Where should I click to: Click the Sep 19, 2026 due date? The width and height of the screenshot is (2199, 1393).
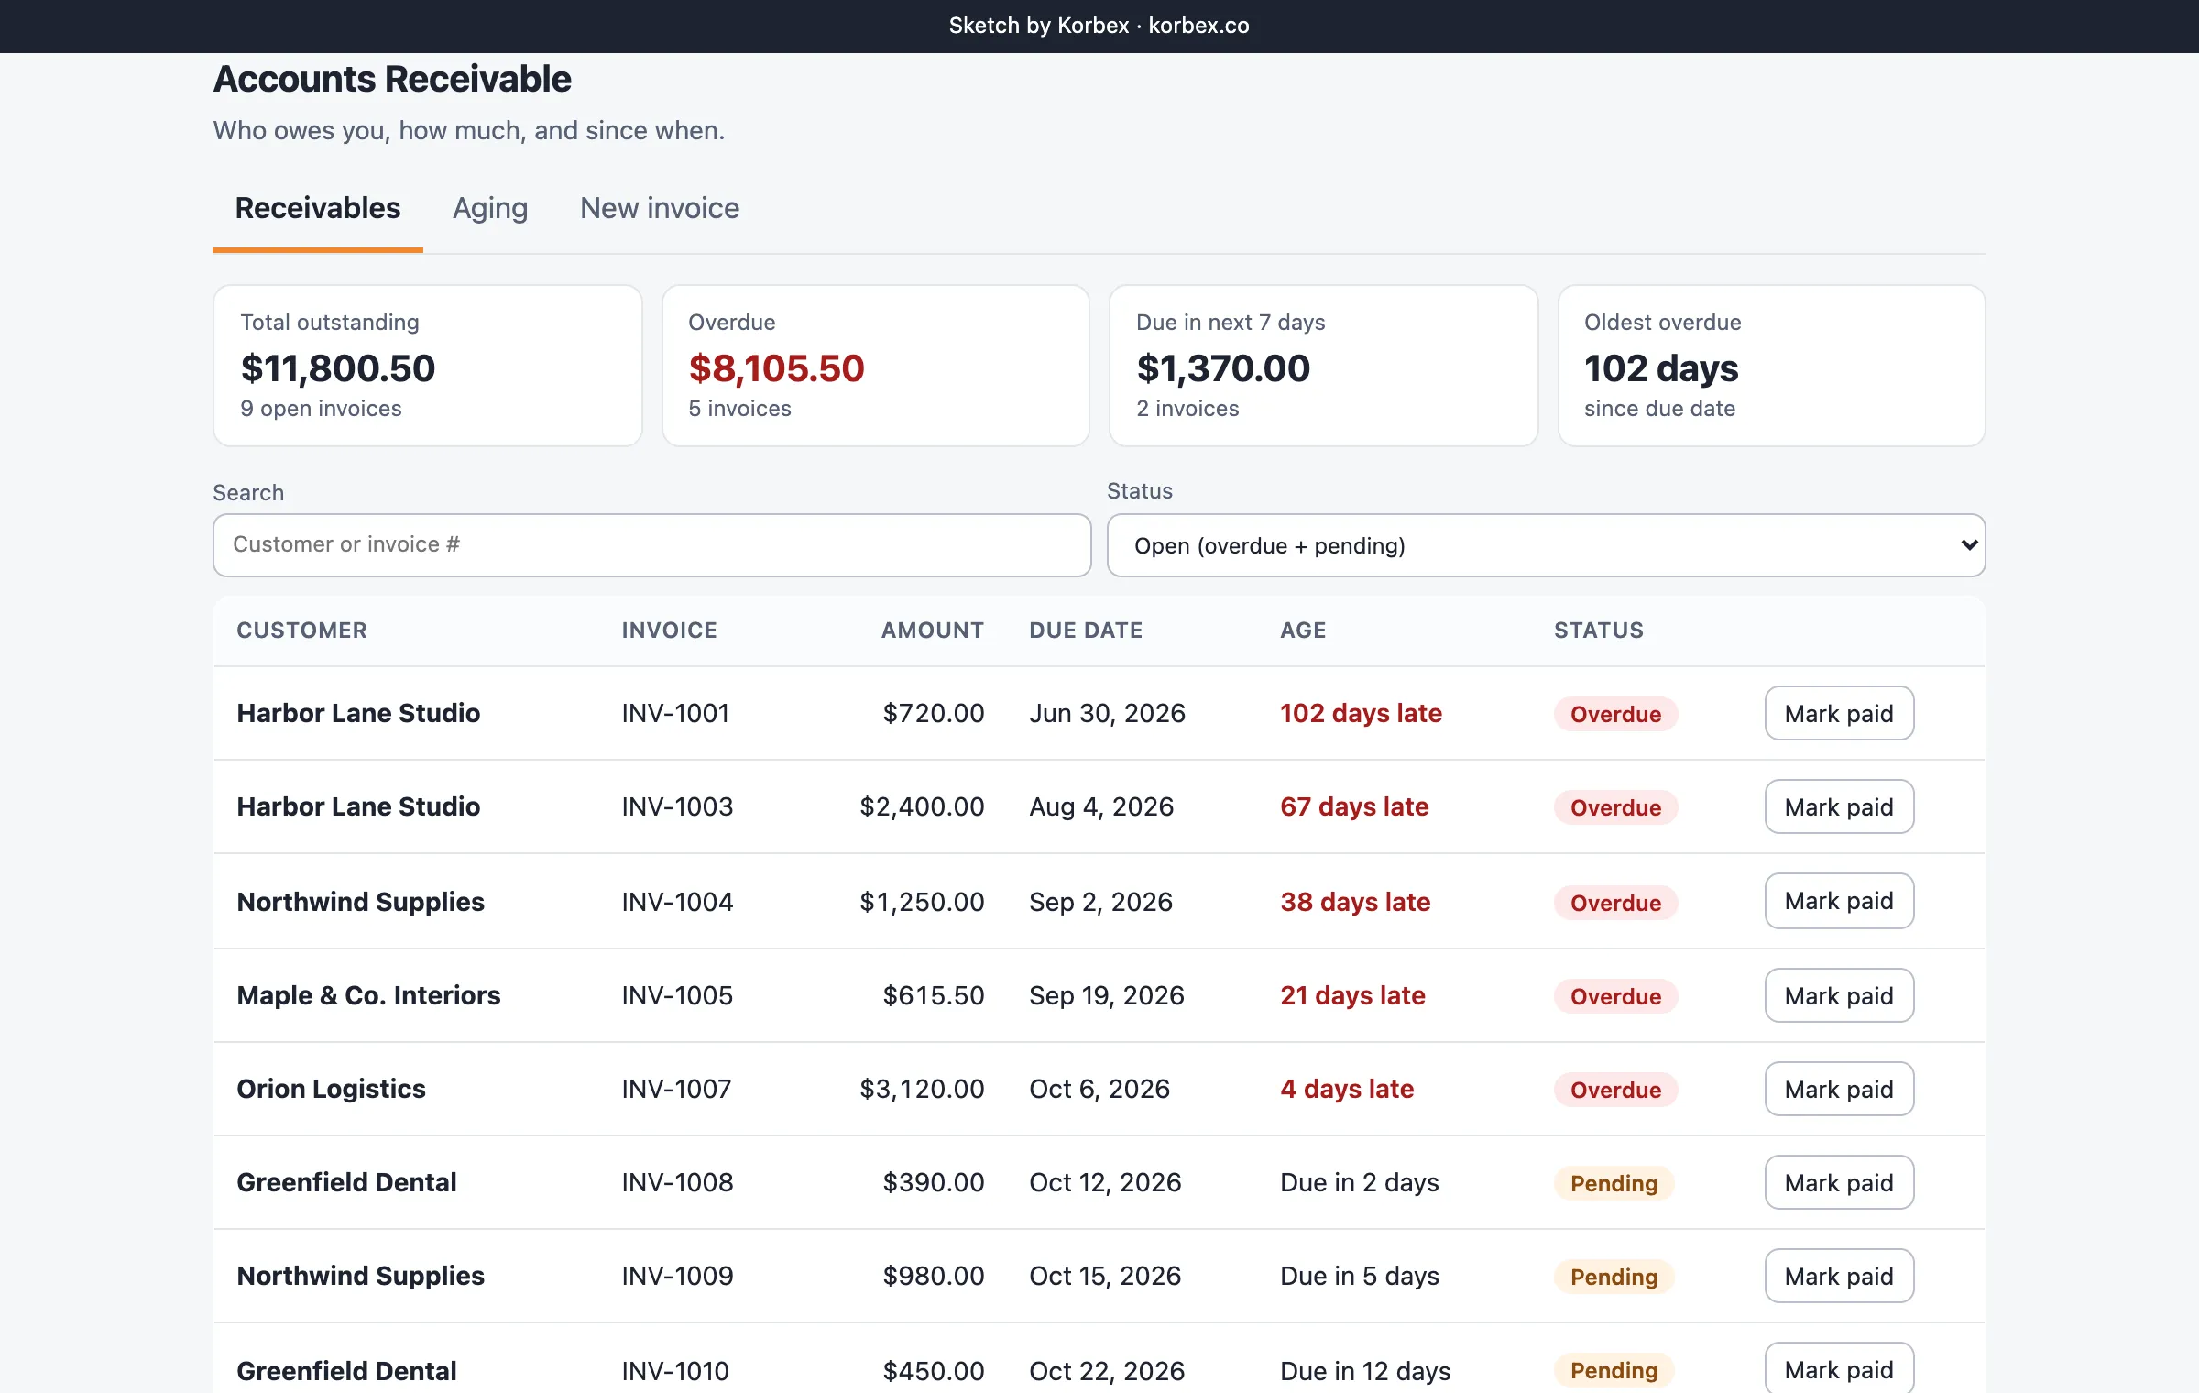click(1107, 995)
